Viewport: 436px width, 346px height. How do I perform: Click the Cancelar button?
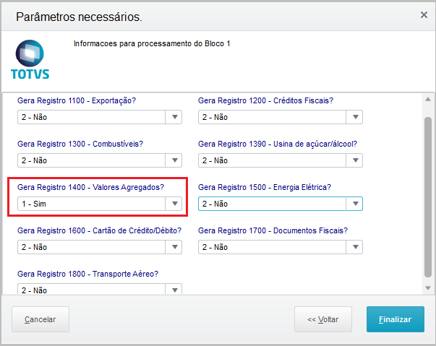pyautogui.click(x=40, y=319)
